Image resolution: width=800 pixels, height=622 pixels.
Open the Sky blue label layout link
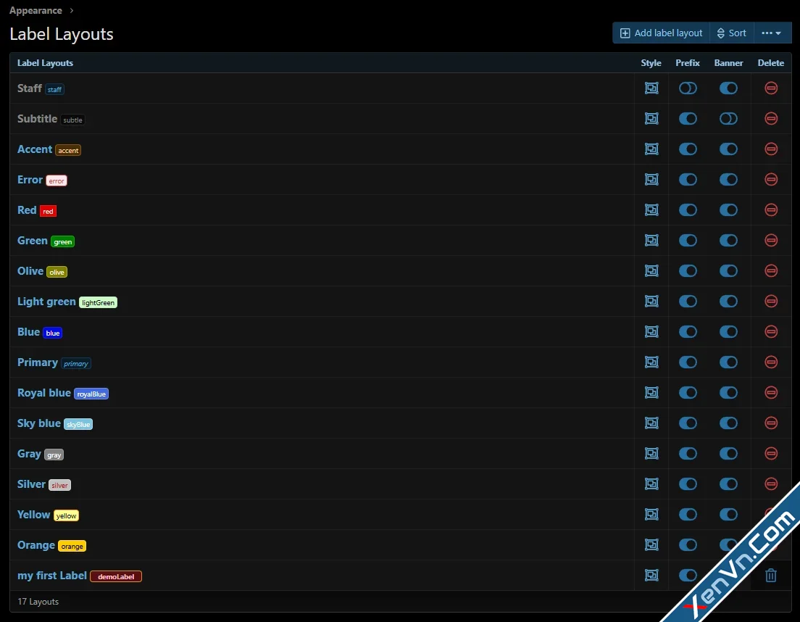point(38,423)
